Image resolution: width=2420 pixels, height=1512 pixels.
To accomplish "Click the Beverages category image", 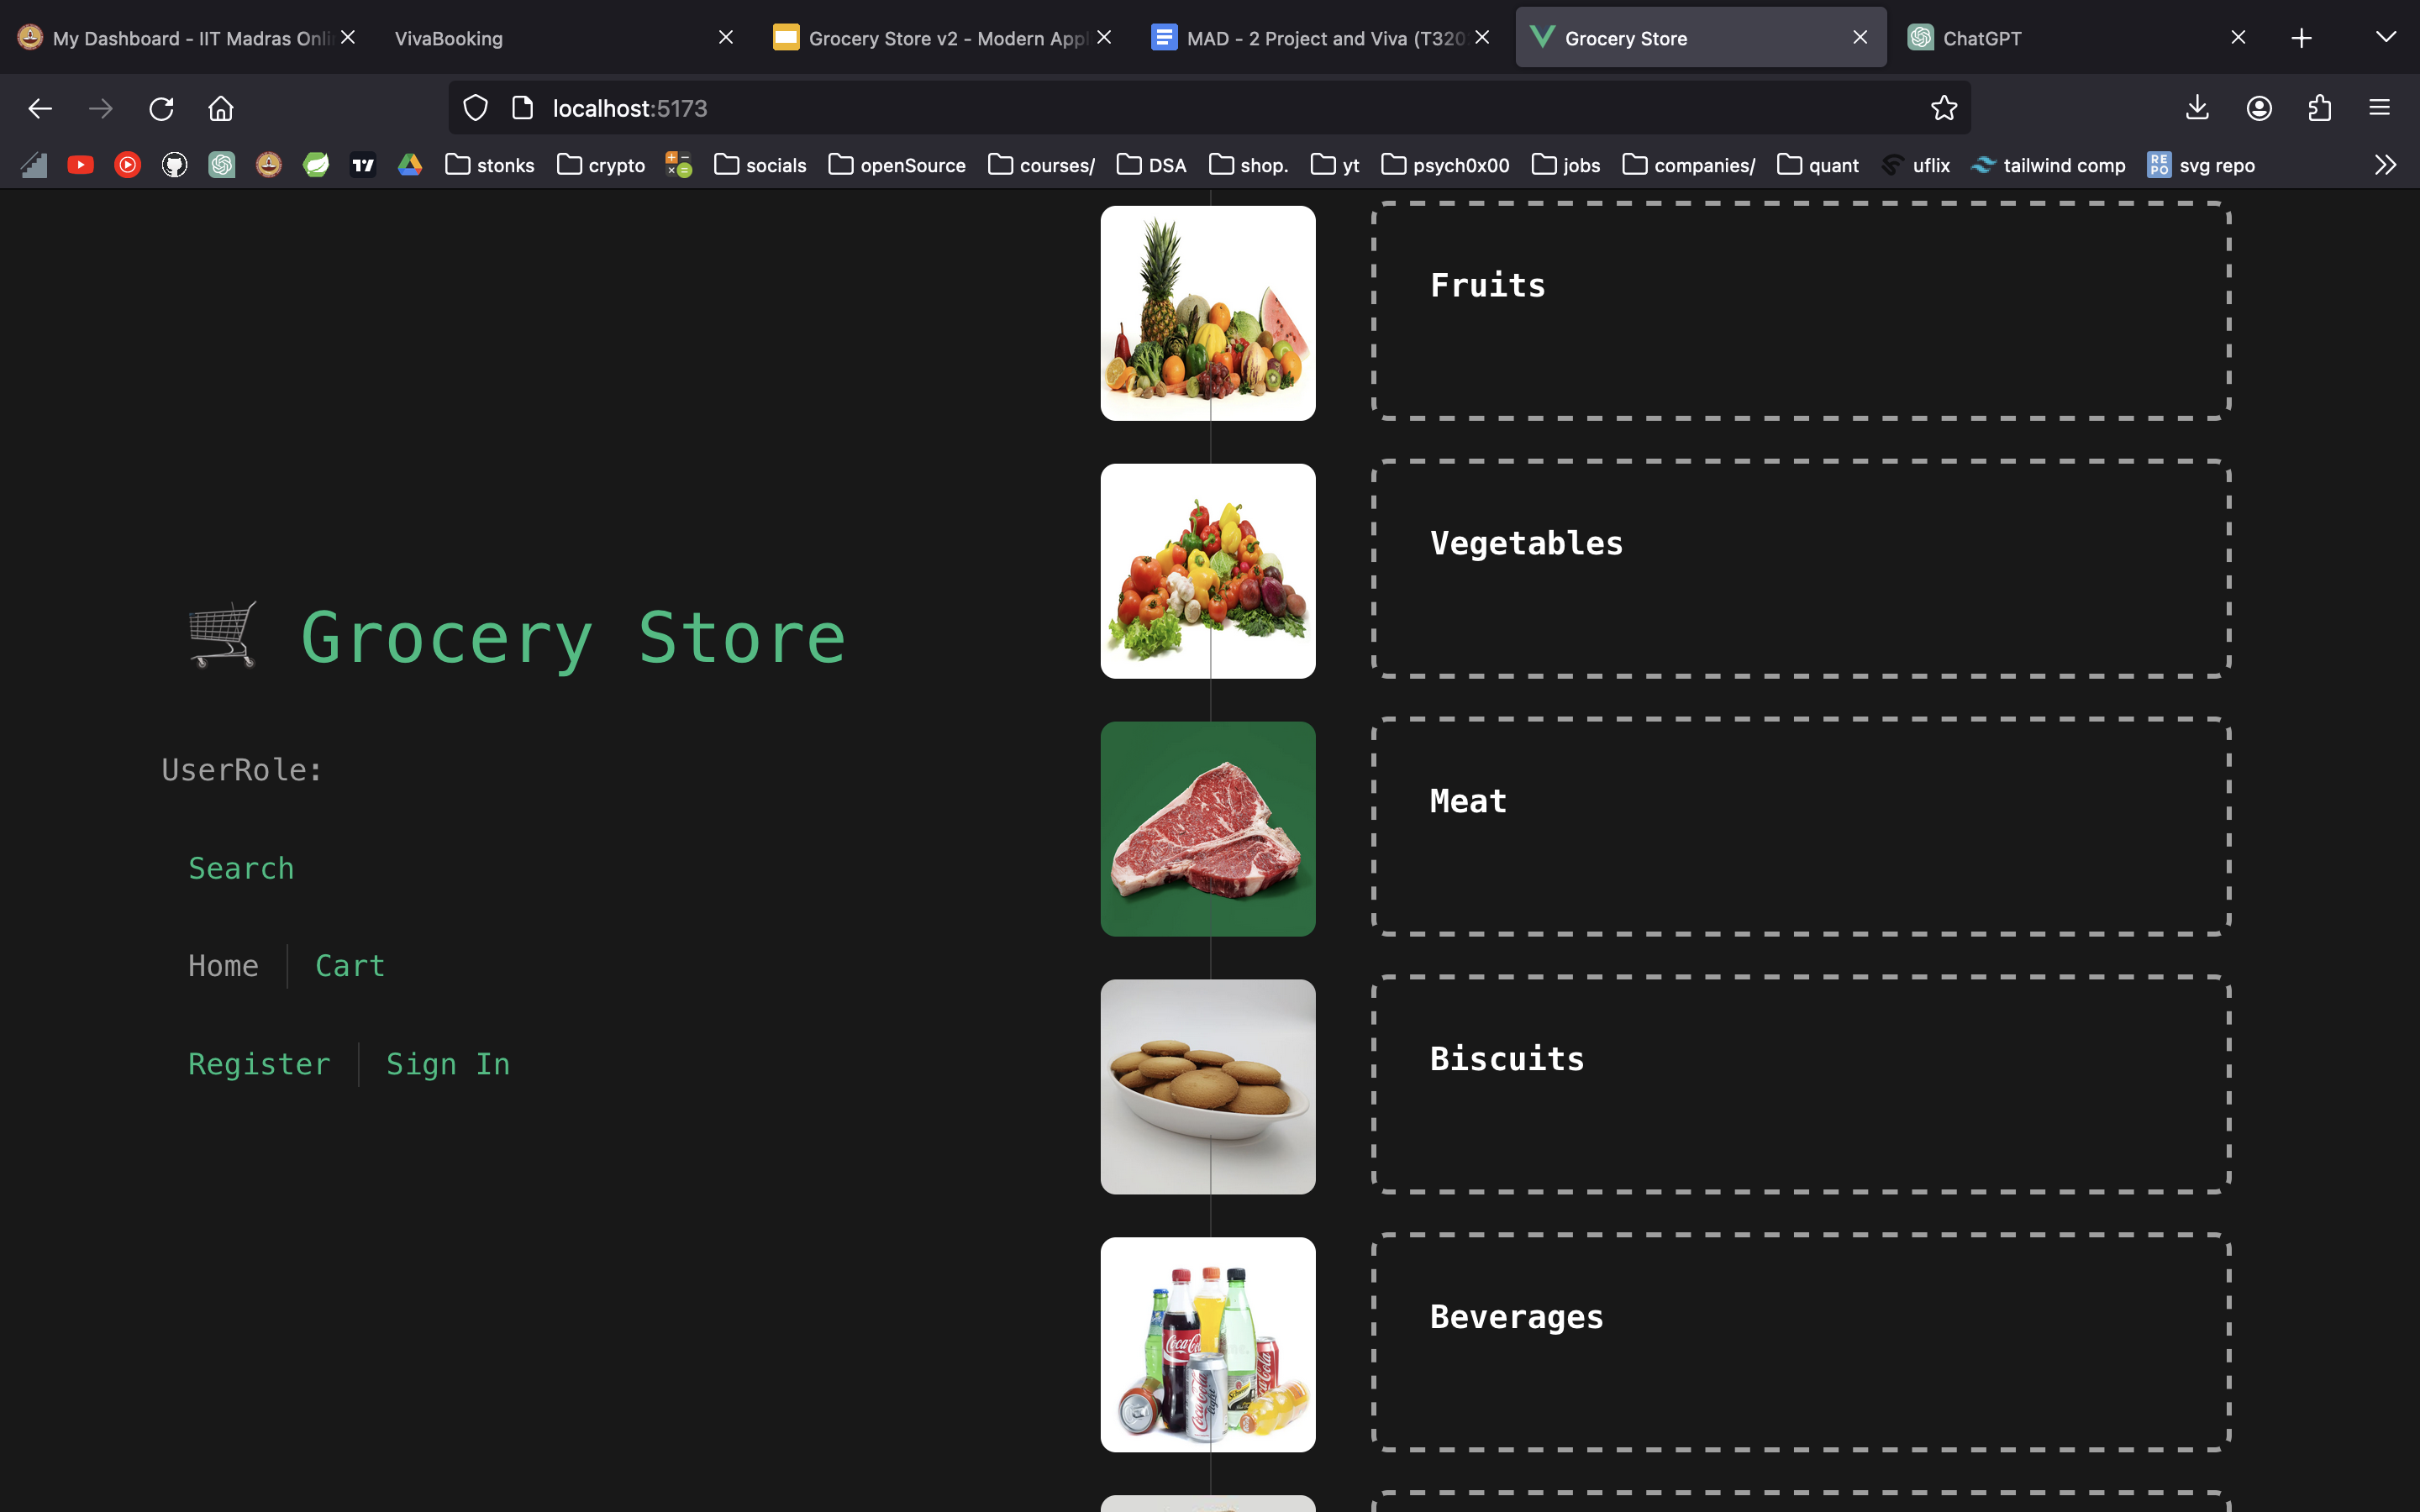I will (x=1207, y=1343).
